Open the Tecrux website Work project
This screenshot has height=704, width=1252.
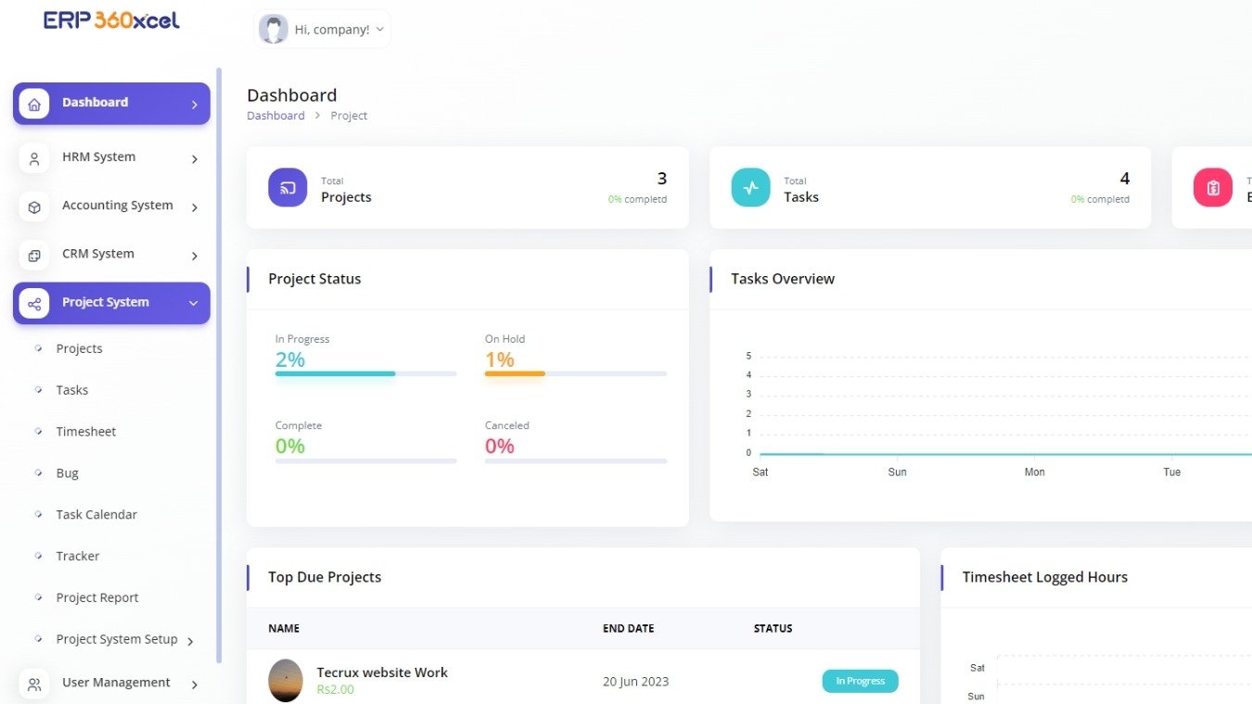382,673
